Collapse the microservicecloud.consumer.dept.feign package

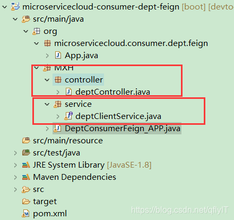pos(37,43)
